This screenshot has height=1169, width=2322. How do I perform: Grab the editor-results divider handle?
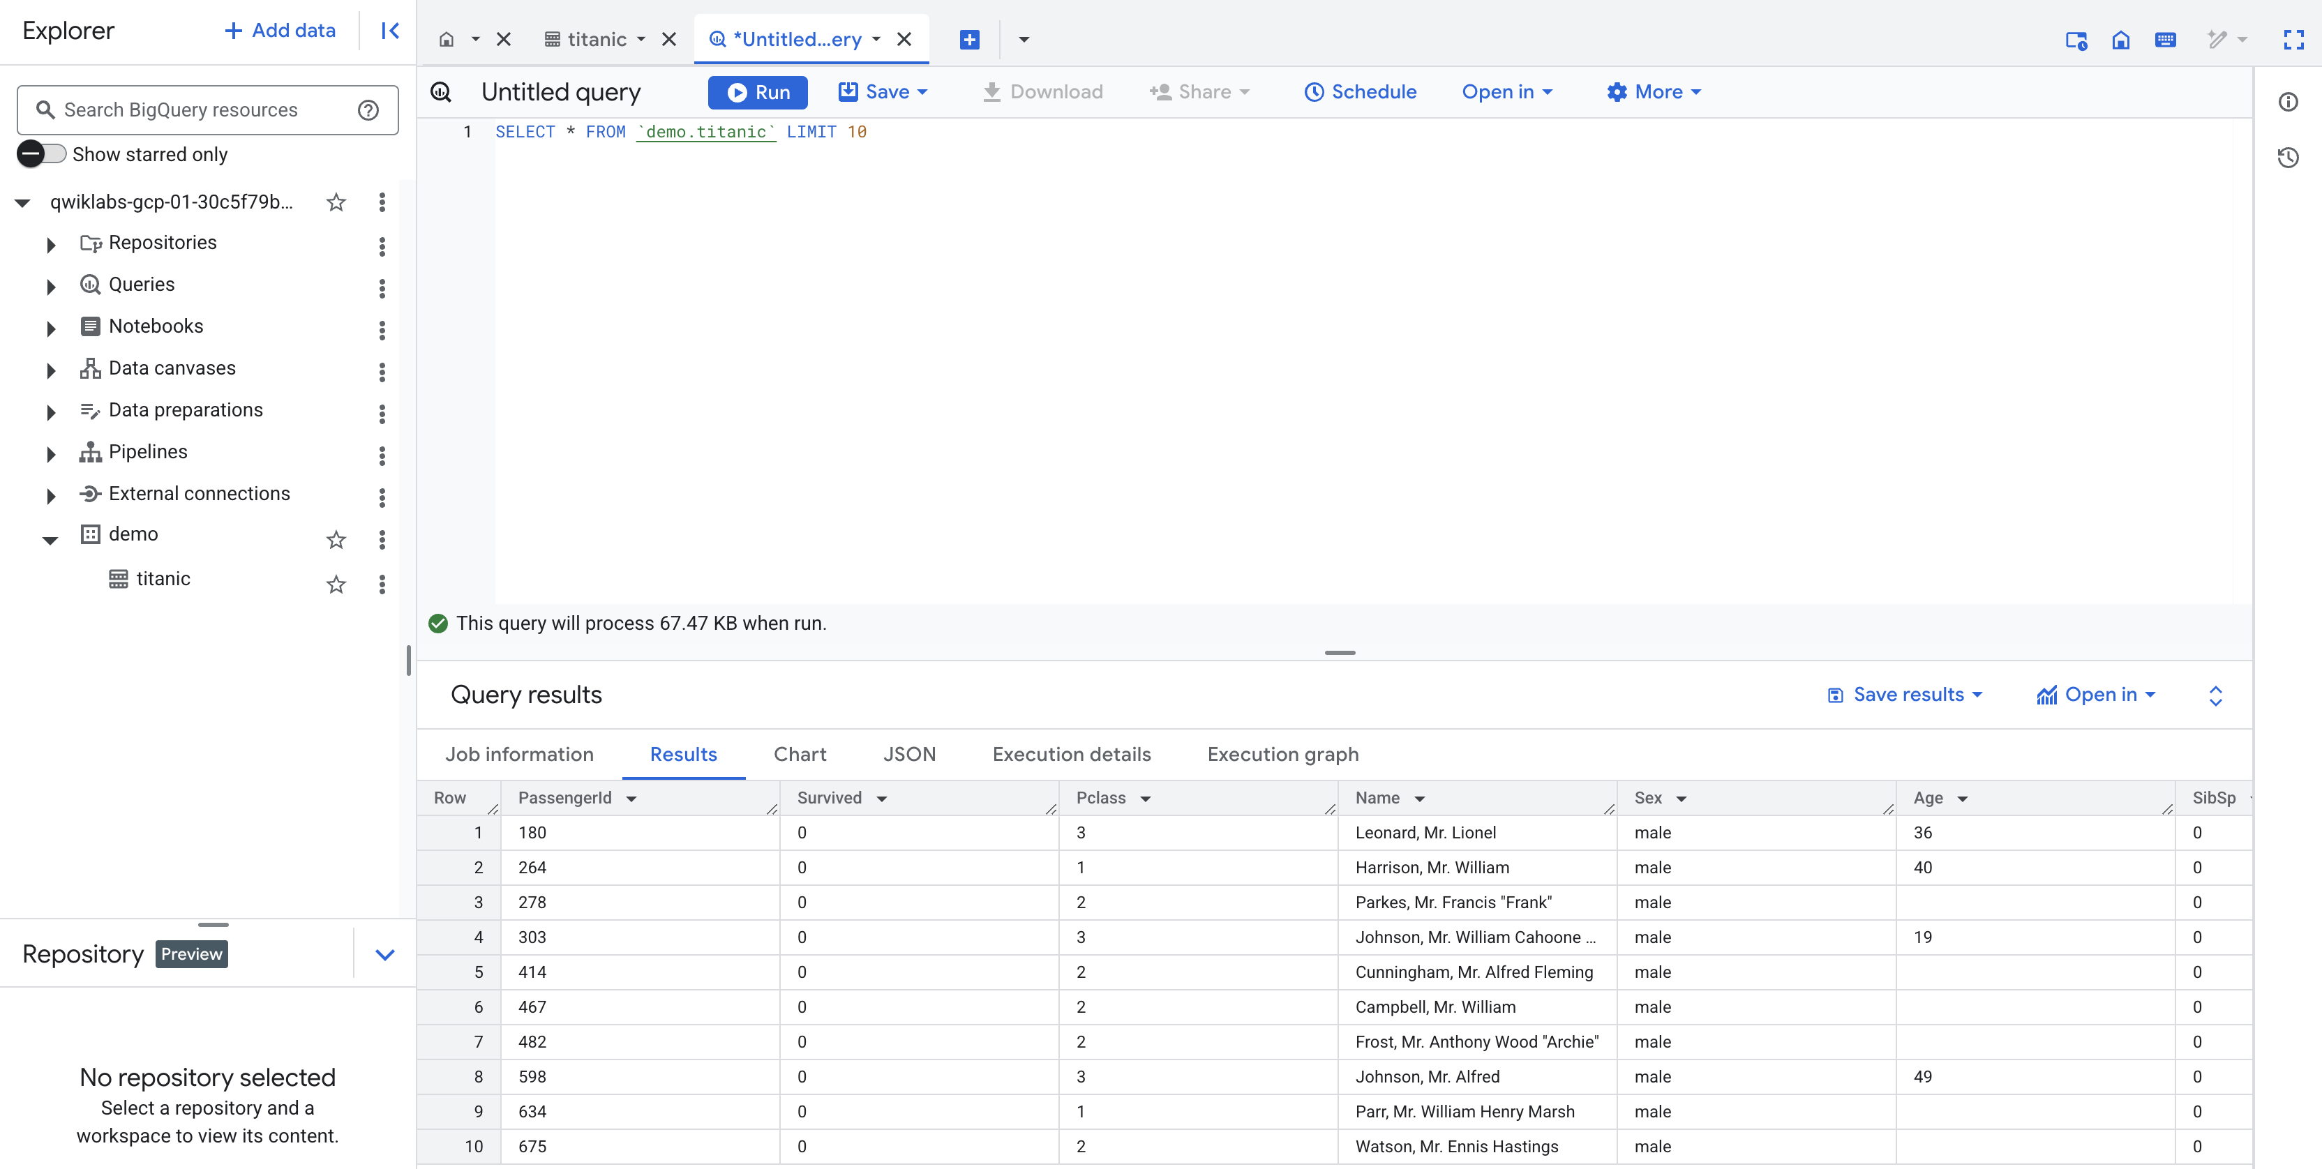[1340, 653]
